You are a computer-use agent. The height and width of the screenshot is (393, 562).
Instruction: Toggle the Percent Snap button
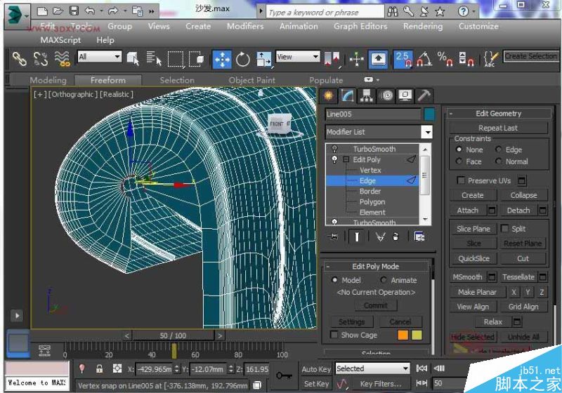pyautogui.click(x=445, y=59)
